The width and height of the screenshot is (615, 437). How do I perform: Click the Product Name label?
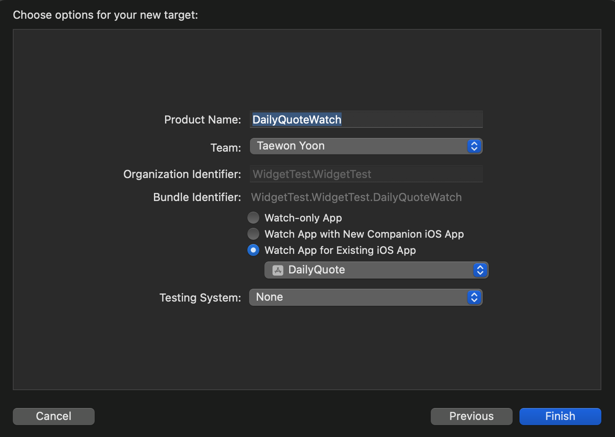[203, 120]
